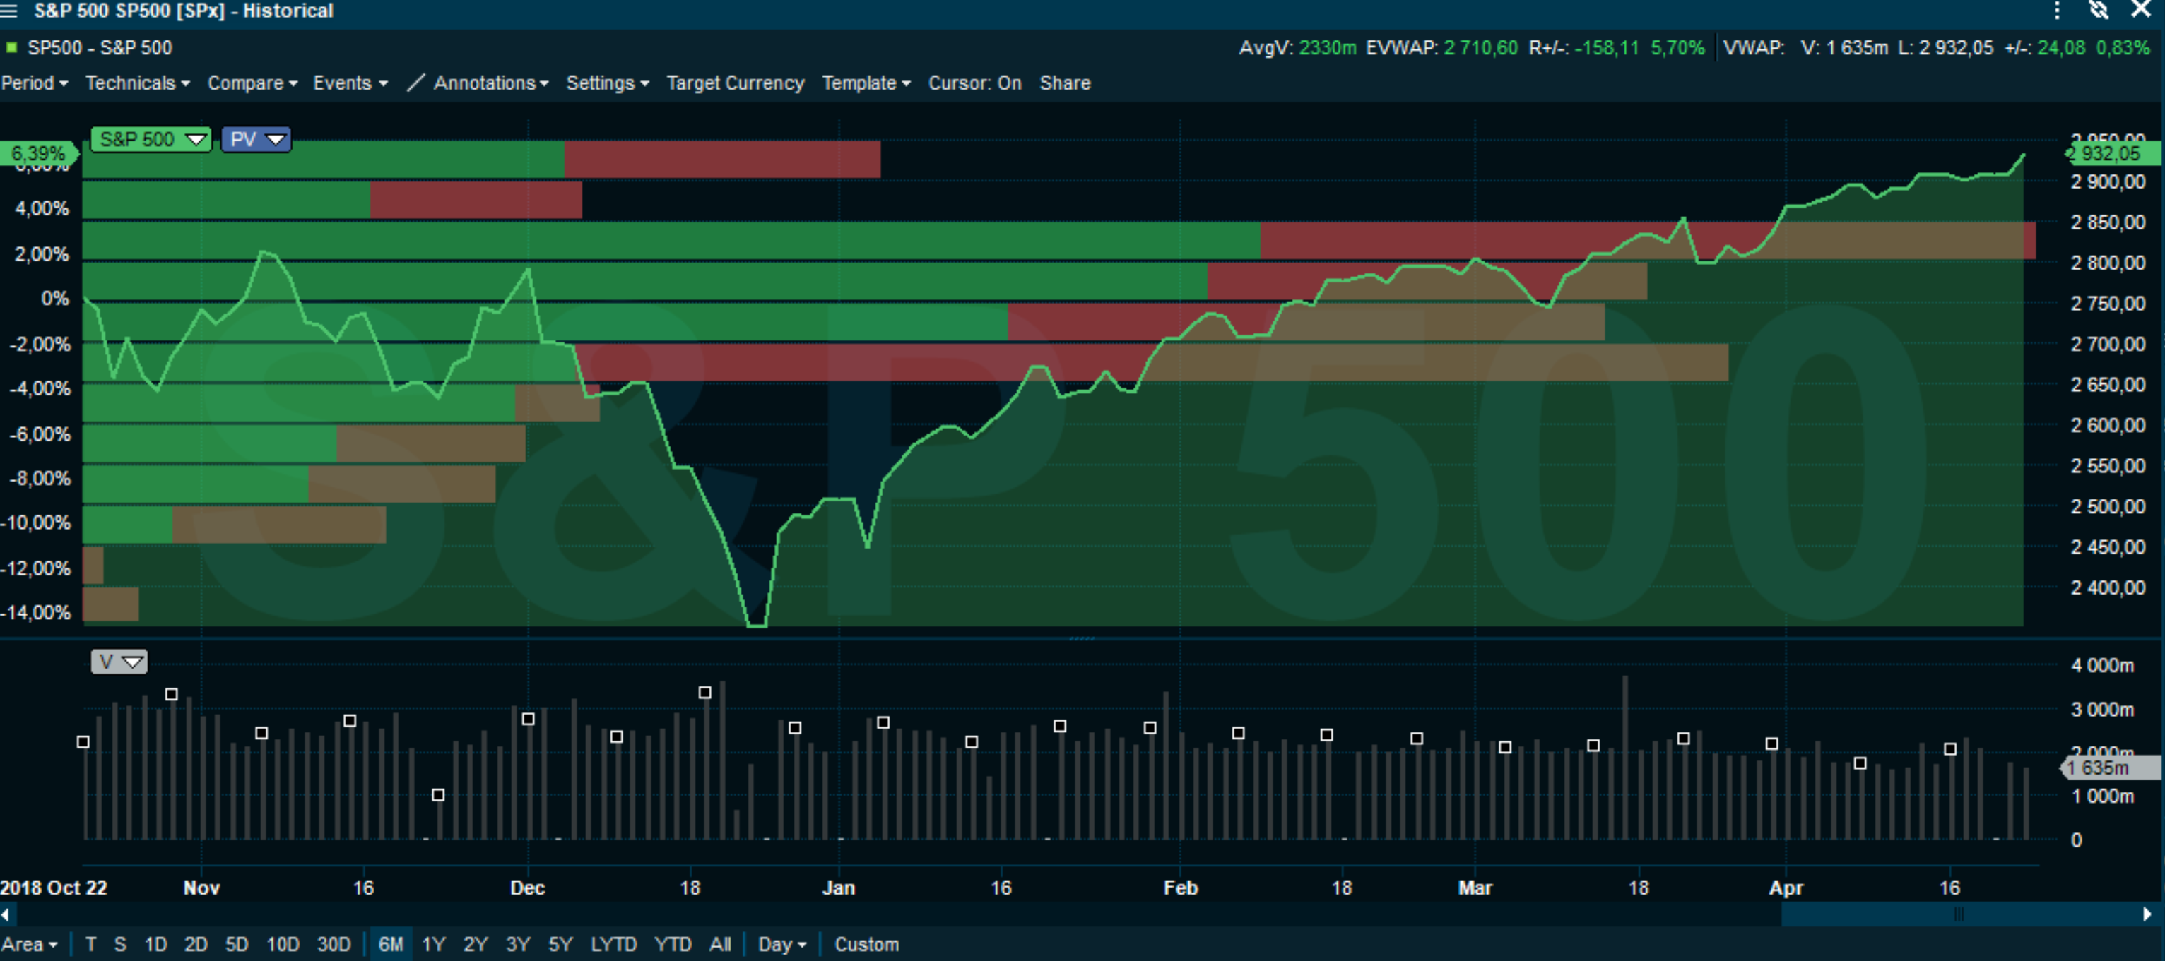Open the Events dropdown menu
This screenshot has height=961, width=2165.
point(350,83)
